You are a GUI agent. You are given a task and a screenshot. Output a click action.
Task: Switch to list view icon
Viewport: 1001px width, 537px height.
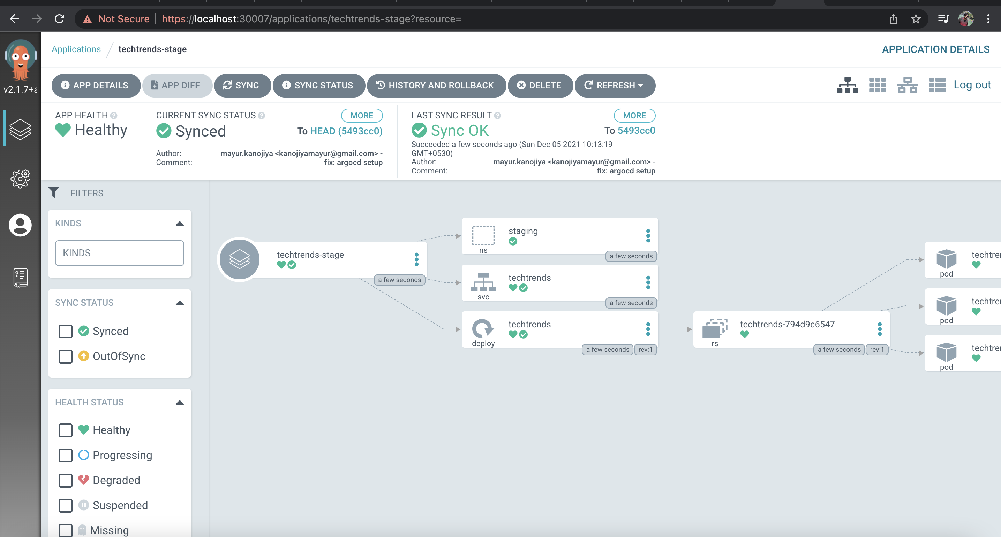(x=937, y=85)
